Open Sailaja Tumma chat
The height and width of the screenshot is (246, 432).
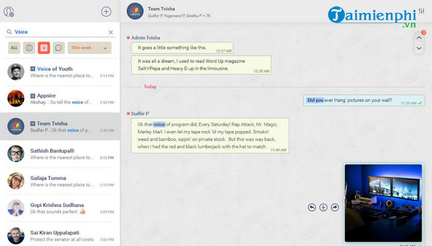pos(60,181)
